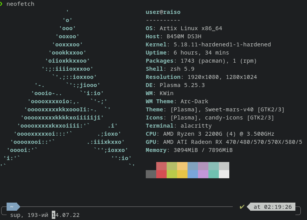Viewport: 307px width, 220px height.
Task: Click the Resolution line '1920x1080, 1280x1024'
Action: 201,77
